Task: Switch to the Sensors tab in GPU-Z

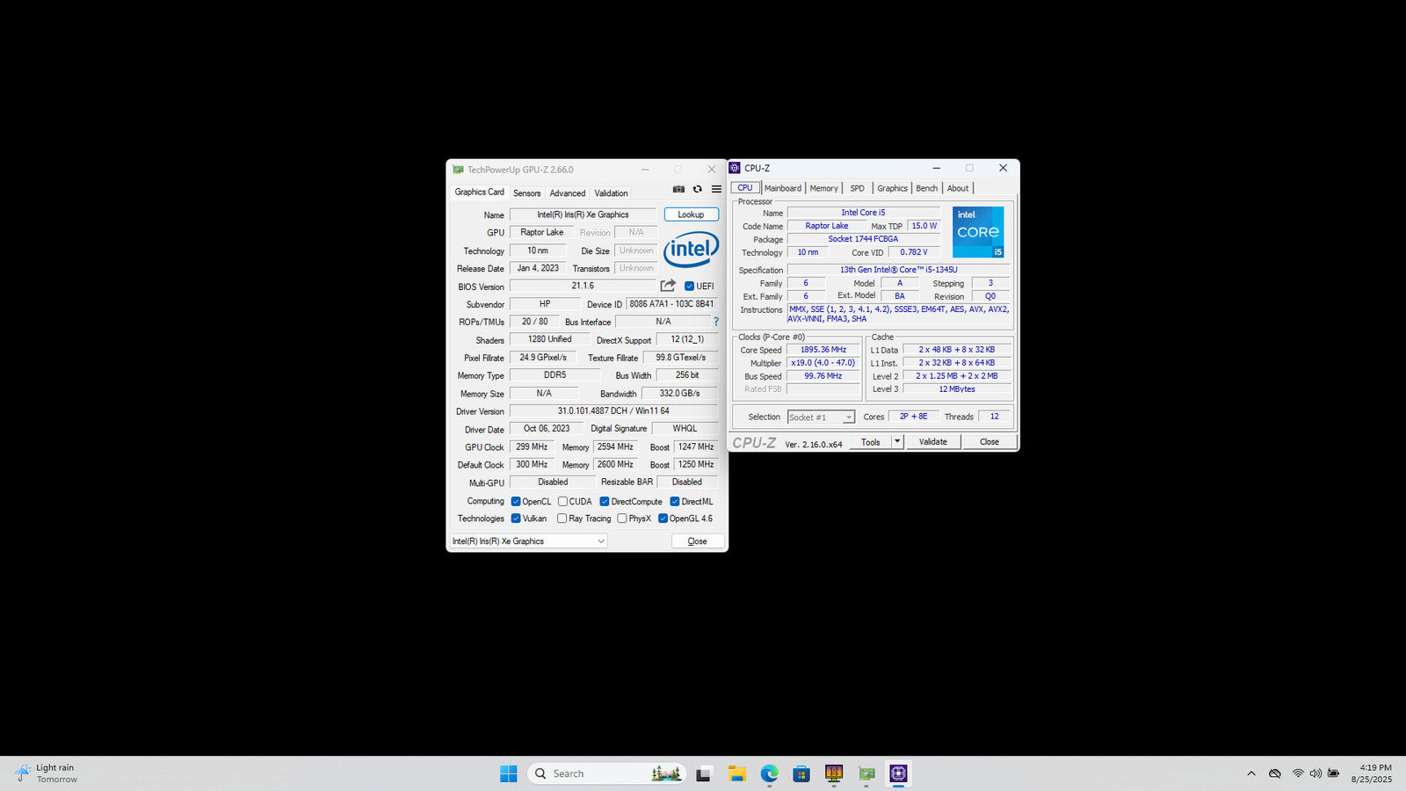Action: (526, 193)
